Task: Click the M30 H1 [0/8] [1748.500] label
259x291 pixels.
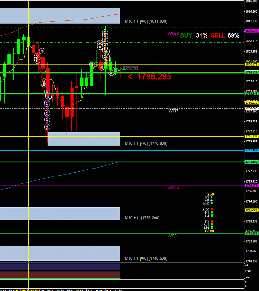Action: point(146,258)
